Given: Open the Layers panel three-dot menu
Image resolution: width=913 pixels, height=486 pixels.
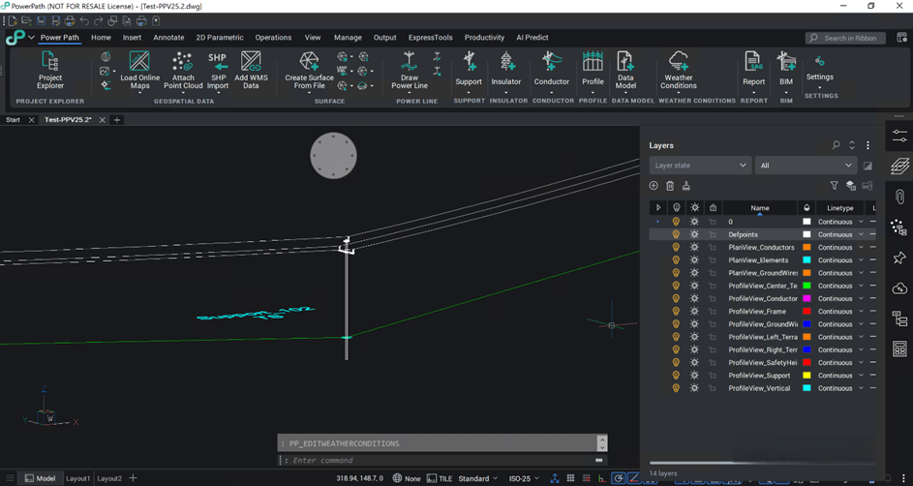Looking at the screenshot, I should pyautogui.click(x=867, y=145).
